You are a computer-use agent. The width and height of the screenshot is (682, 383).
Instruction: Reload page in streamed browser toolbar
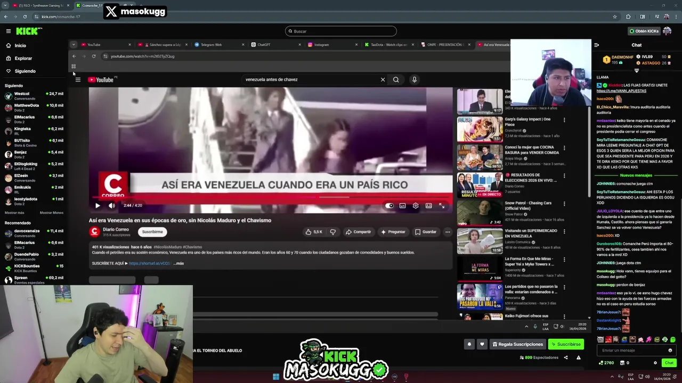tap(94, 56)
